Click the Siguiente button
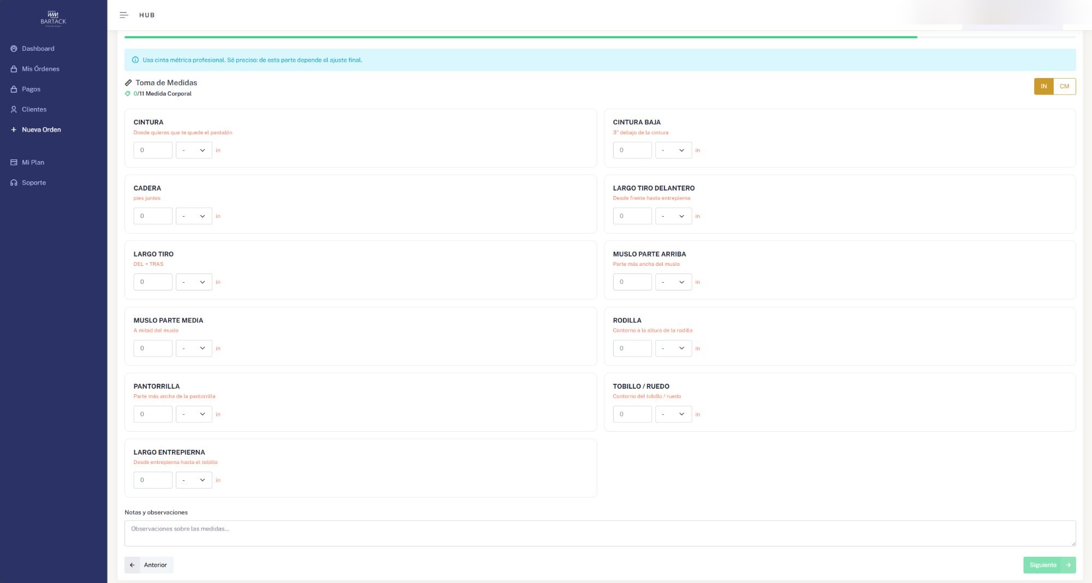This screenshot has width=1092, height=583. pos(1049,565)
